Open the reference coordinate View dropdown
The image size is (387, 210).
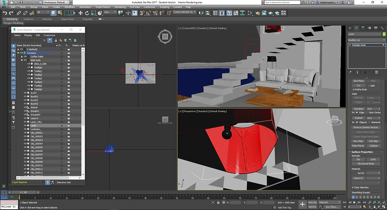[x=110, y=12]
